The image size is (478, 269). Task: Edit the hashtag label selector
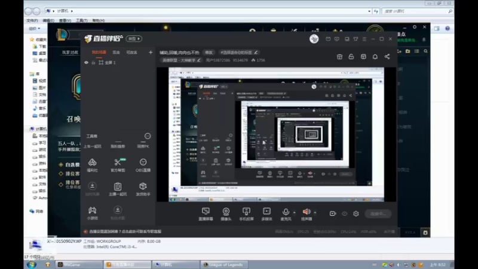(x=238, y=53)
